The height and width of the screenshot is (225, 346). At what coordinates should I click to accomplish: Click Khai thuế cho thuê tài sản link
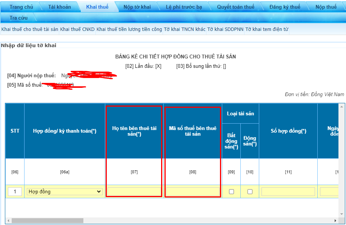[x=30, y=29]
